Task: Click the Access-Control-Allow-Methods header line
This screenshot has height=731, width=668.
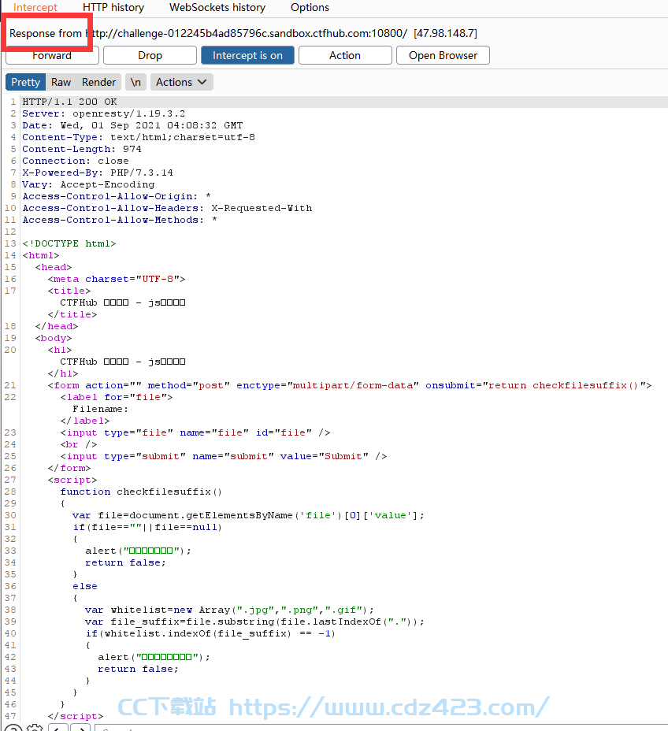Action: pyautogui.click(x=120, y=220)
